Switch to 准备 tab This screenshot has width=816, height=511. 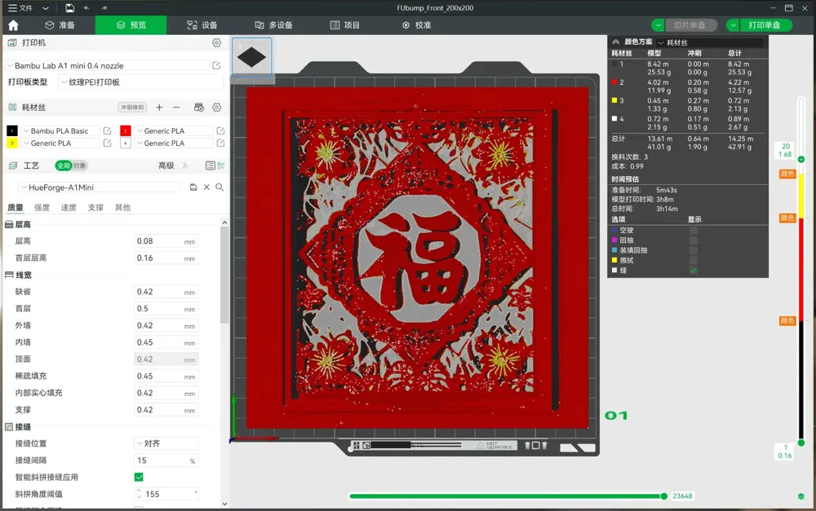(x=60, y=25)
